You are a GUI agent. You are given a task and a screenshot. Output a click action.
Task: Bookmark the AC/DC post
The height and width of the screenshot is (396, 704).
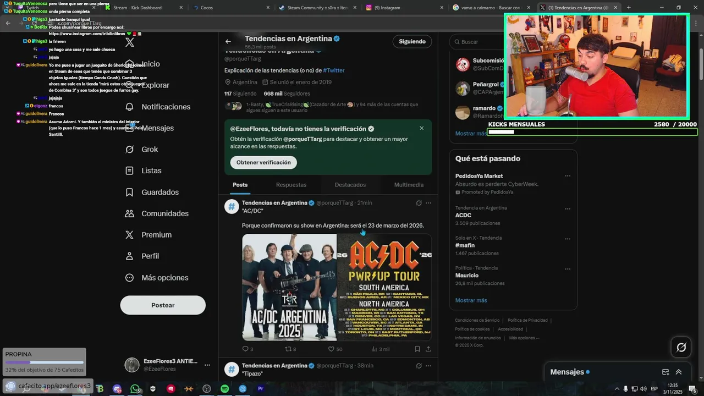(417, 349)
